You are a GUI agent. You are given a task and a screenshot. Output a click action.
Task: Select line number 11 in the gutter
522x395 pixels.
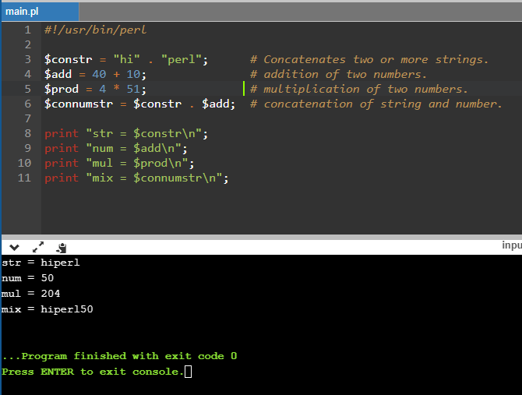[24, 178]
